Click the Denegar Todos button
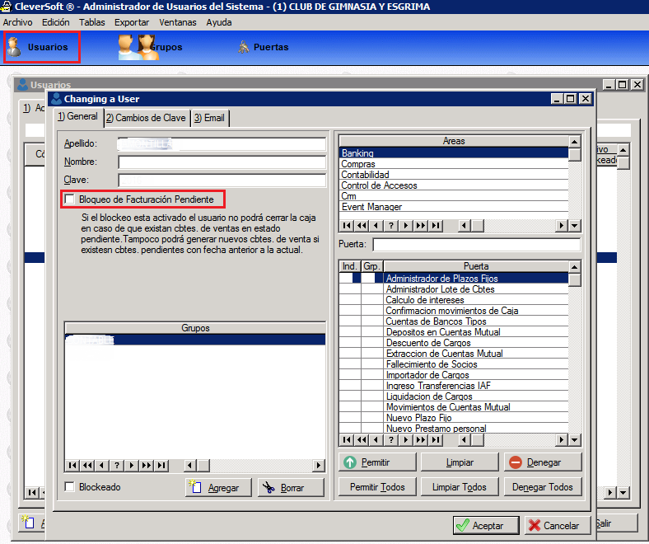The image size is (649, 544). point(542,487)
